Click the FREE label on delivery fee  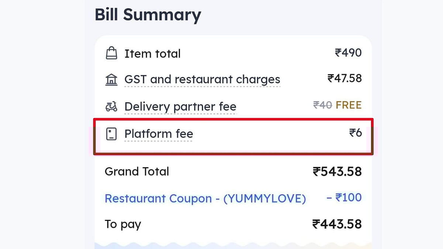[348, 106]
